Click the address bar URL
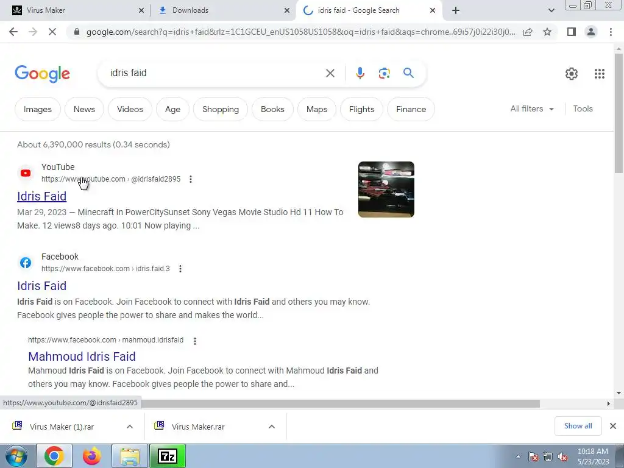 300,32
